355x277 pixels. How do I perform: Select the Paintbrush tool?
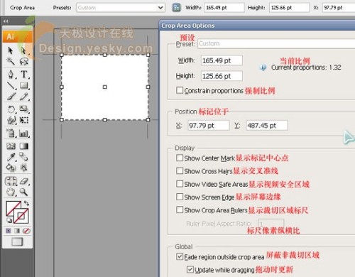11,97
